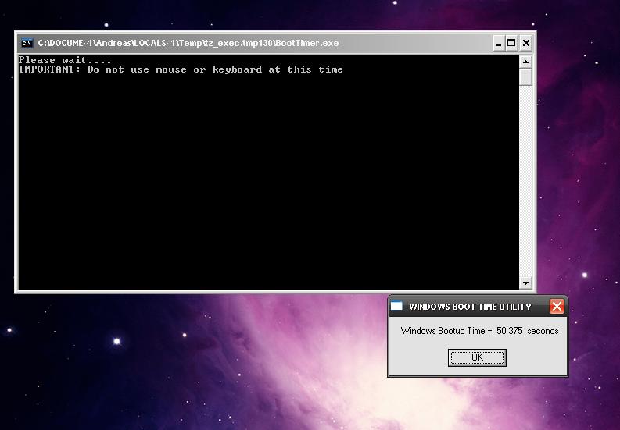Image resolution: width=620 pixels, height=430 pixels.
Task: Click the dialog's small window icon
Action: pyautogui.click(x=396, y=306)
